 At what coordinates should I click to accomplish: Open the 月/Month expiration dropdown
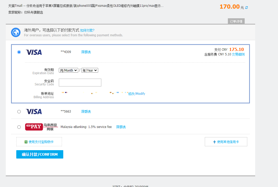click(x=69, y=71)
